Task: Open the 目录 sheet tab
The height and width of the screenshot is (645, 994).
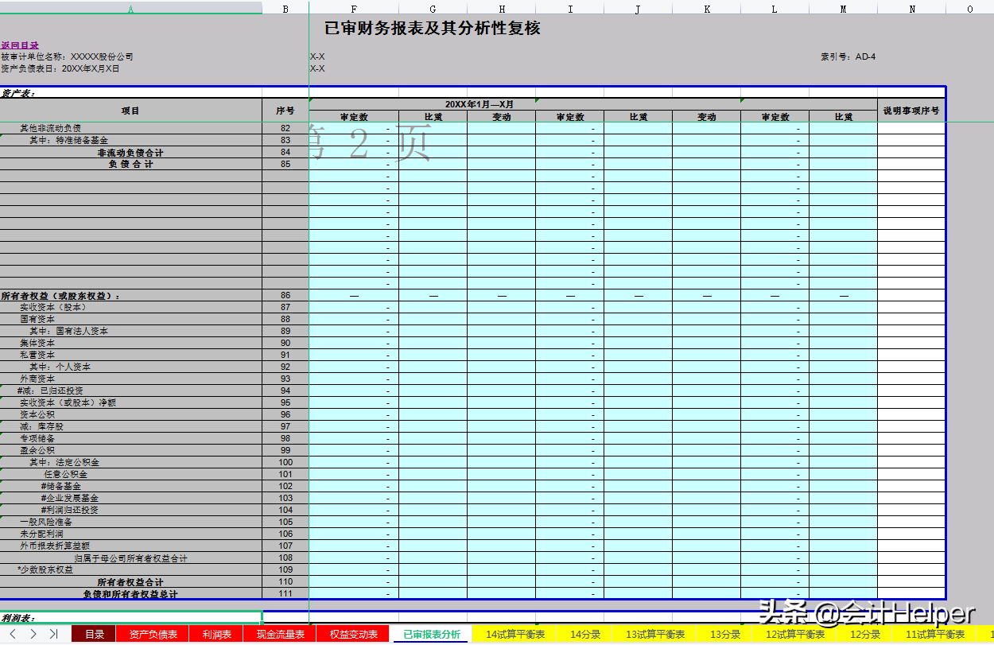Action: [x=95, y=634]
